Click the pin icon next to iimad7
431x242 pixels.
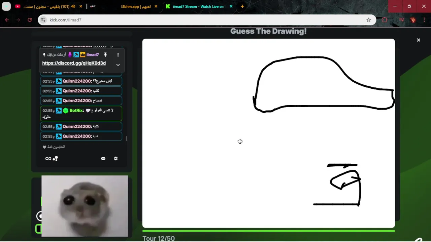pyautogui.click(x=105, y=55)
